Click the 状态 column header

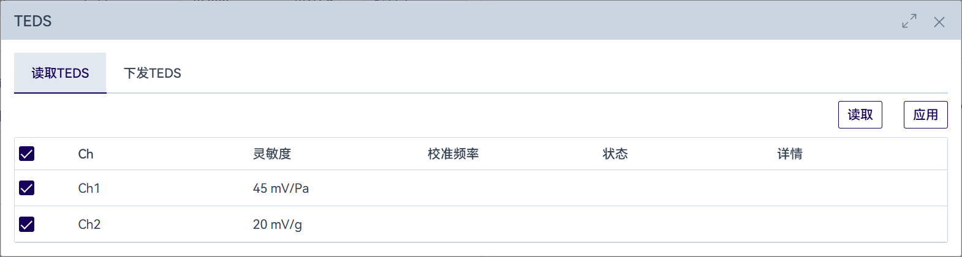click(615, 154)
